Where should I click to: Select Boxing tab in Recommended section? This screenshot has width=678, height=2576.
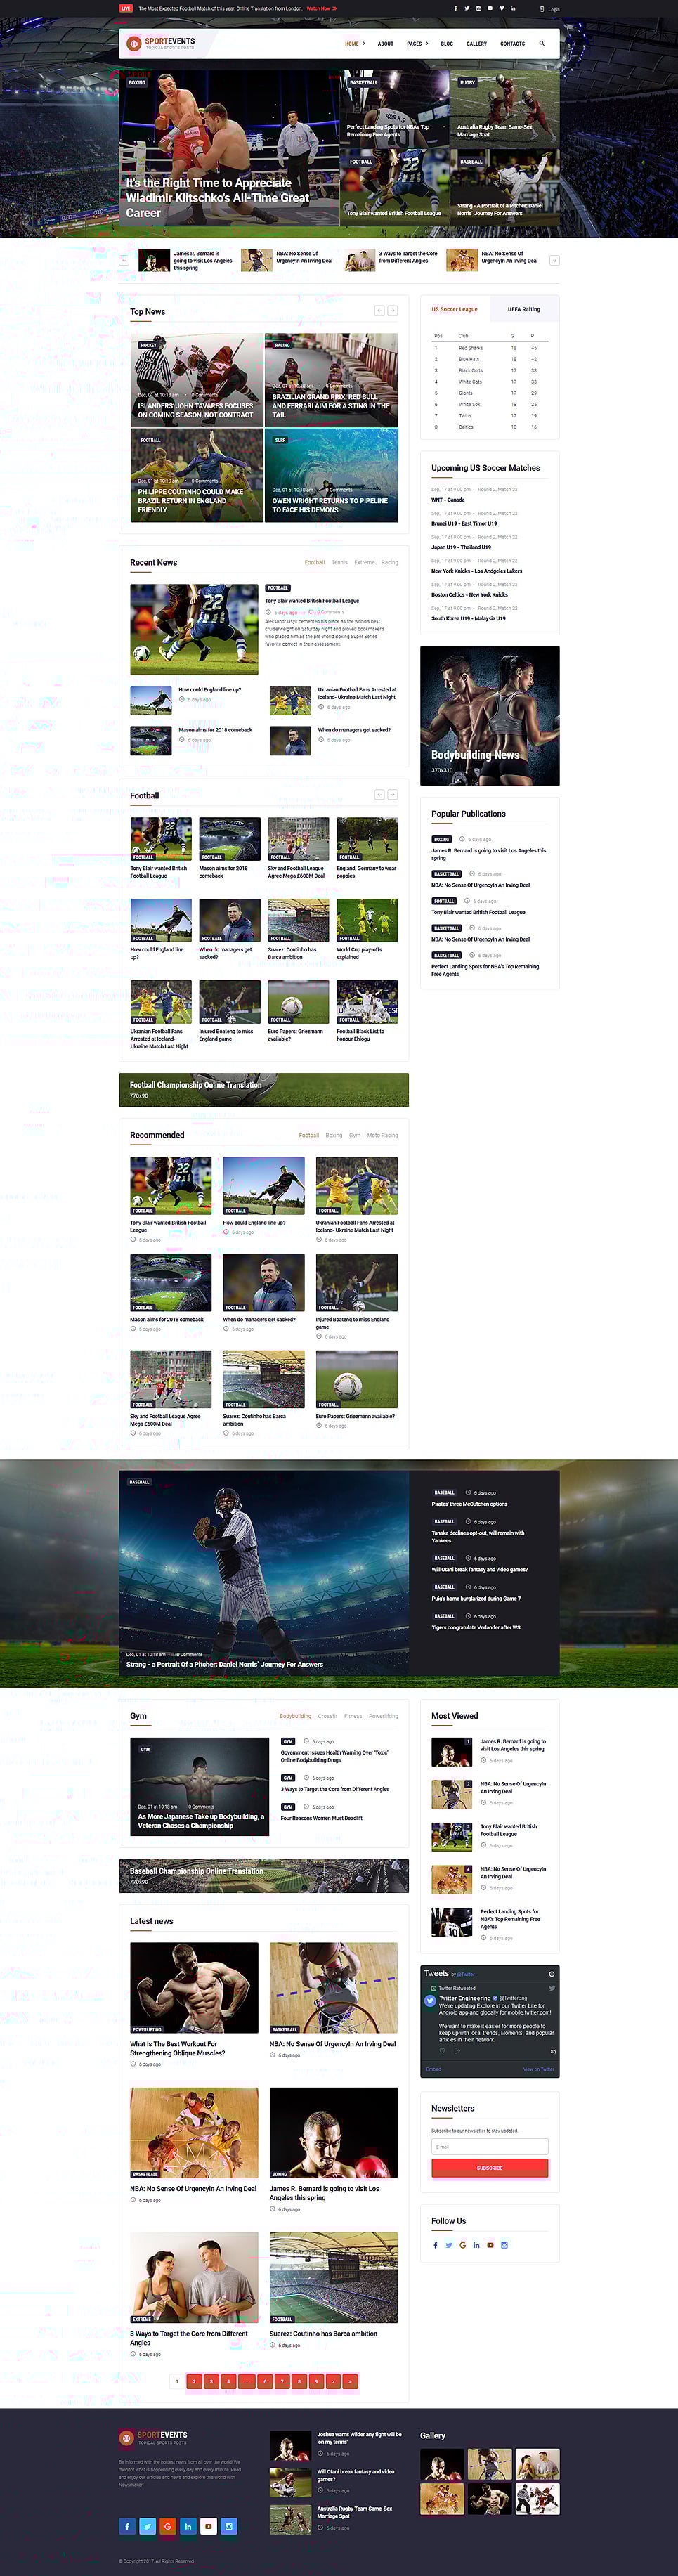point(334,1135)
